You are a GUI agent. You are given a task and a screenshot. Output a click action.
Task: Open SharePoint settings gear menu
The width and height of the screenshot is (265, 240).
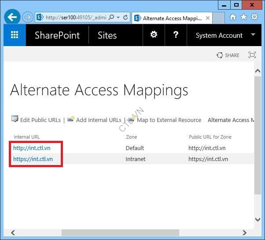click(154, 35)
